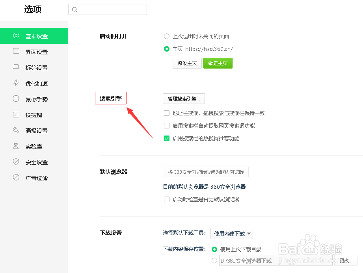This screenshot has width=363, height=273.
Task: Focus the options search input field
Action: pyautogui.click(x=108, y=9)
